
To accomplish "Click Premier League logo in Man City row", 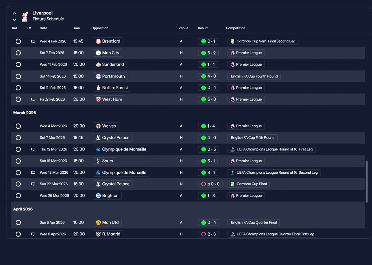I will point(233,53).
